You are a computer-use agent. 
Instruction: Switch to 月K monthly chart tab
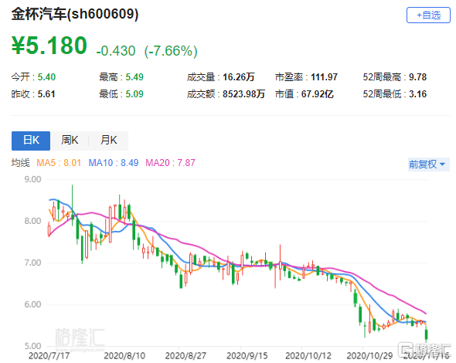pyautogui.click(x=108, y=141)
